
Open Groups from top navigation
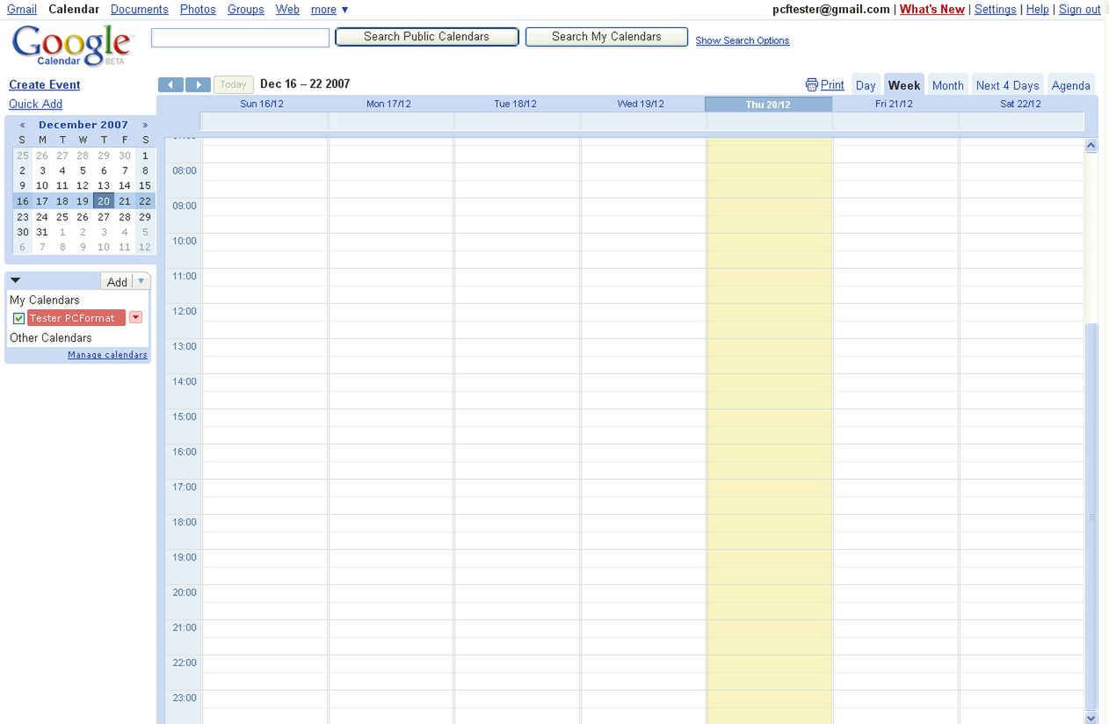(x=246, y=10)
